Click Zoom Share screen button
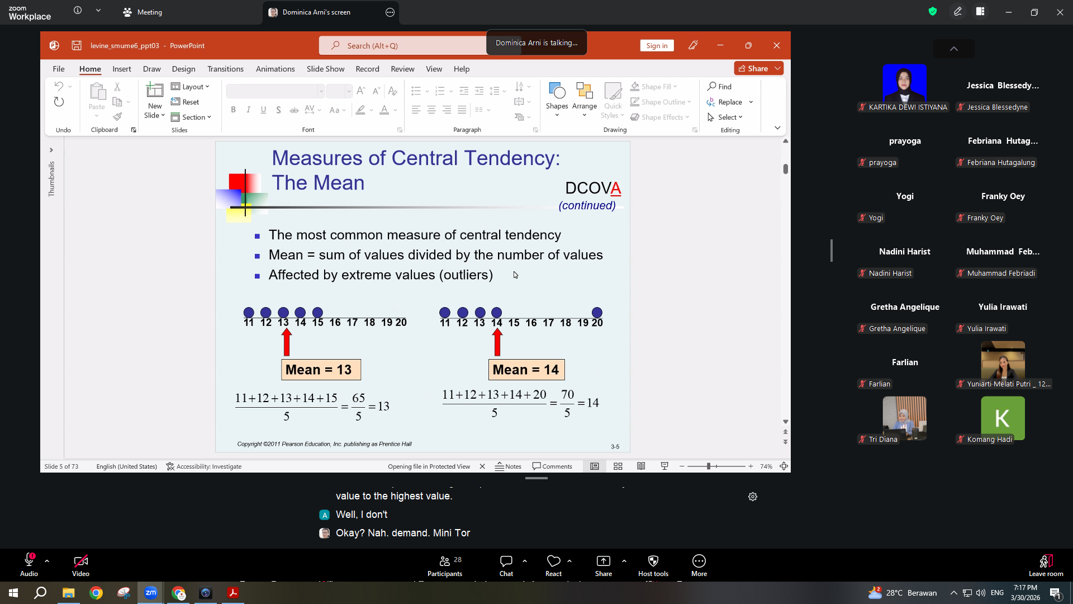Image resolution: width=1073 pixels, height=604 pixels. pyautogui.click(x=604, y=565)
